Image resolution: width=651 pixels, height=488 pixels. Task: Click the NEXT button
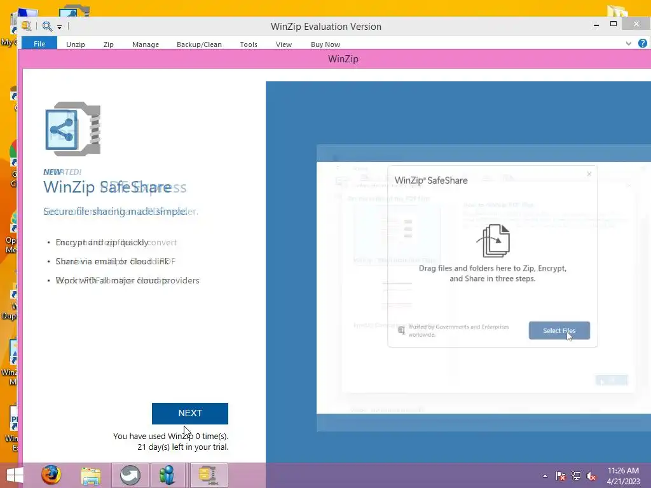[x=189, y=413]
